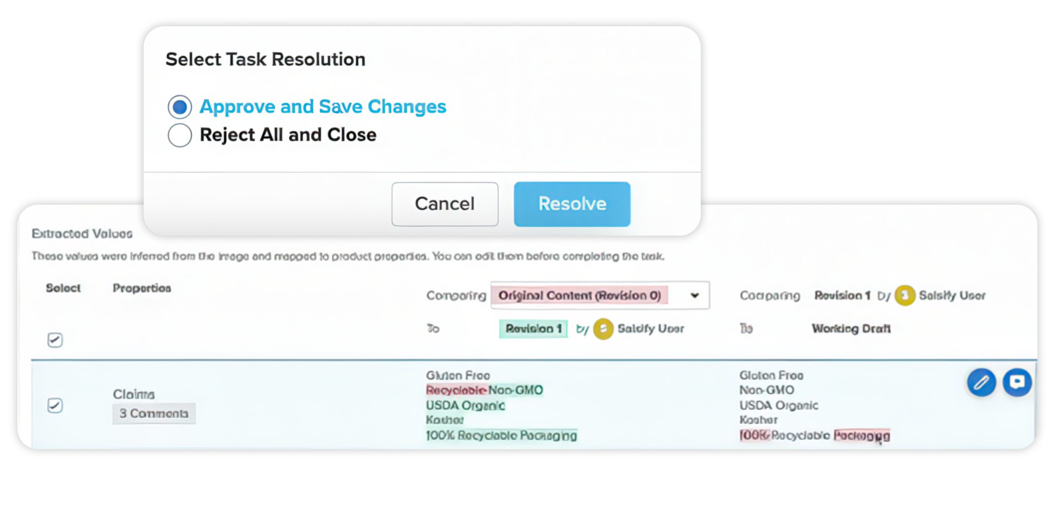Select the Approve and Save Changes radio button
This screenshot has height=525, width=1050.
tap(180, 107)
